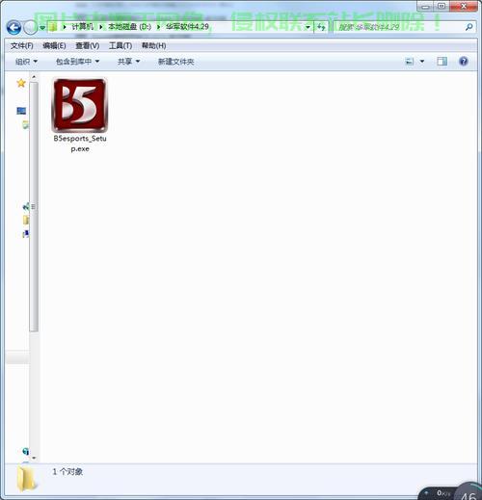The image size is (482, 500).
Task: Click the 新建文件夹 button
Action: (x=176, y=62)
